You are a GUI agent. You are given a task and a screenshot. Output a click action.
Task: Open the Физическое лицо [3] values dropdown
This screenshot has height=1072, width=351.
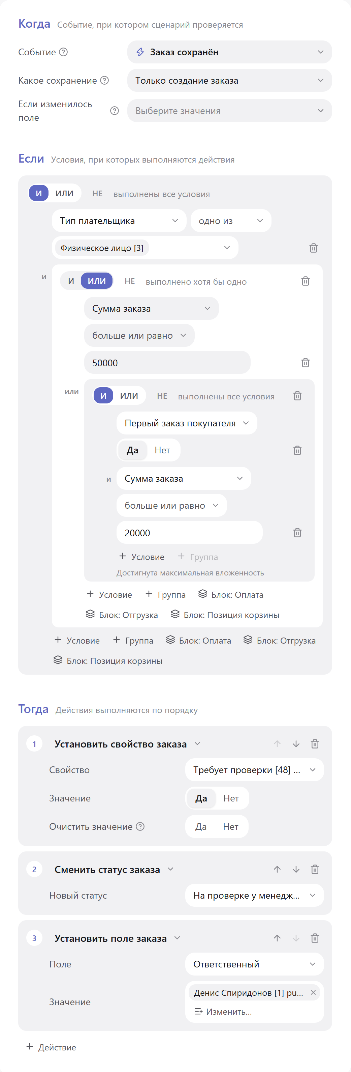pyautogui.click(x=145, y=248)
